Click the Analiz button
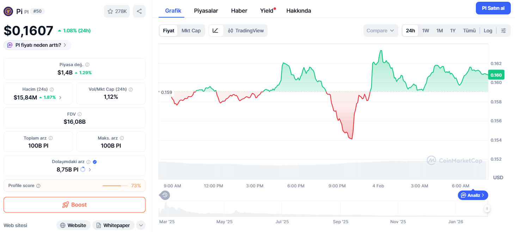This screenshot has width=515, height=232. [x=473, y=195]
